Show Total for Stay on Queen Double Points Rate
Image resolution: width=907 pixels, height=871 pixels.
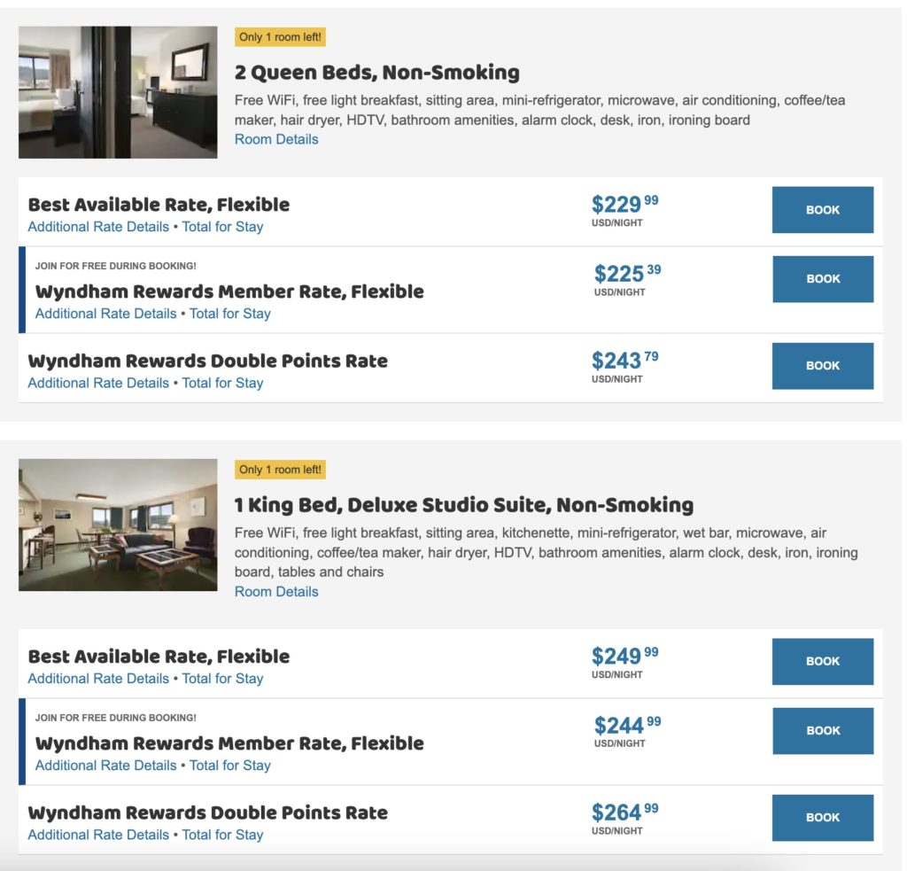coord(222,384)
